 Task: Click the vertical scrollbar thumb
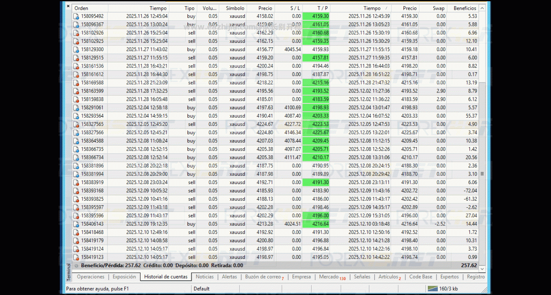[482, 173]
